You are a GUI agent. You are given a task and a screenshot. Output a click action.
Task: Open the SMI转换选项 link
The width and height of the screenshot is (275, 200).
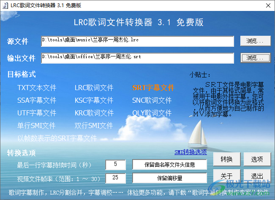click(x=191, y=152)
